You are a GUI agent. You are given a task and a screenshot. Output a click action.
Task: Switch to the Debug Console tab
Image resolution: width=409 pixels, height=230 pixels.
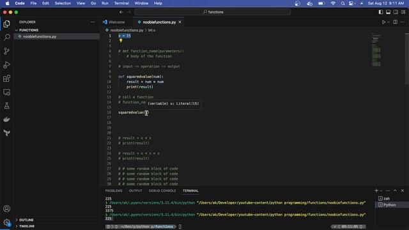[162, 190]
